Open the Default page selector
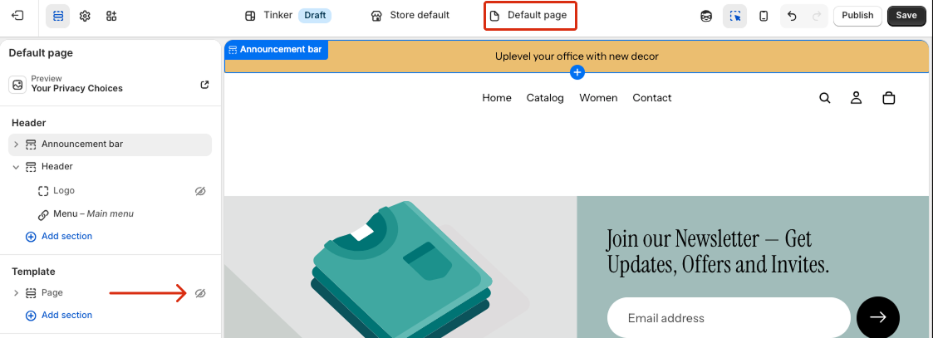Screen dimensions: 933x338 point(529,16)
